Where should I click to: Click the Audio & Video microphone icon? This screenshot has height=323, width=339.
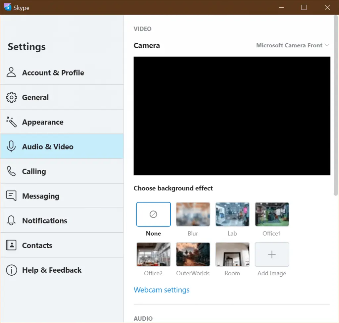(x=11, y=147)
